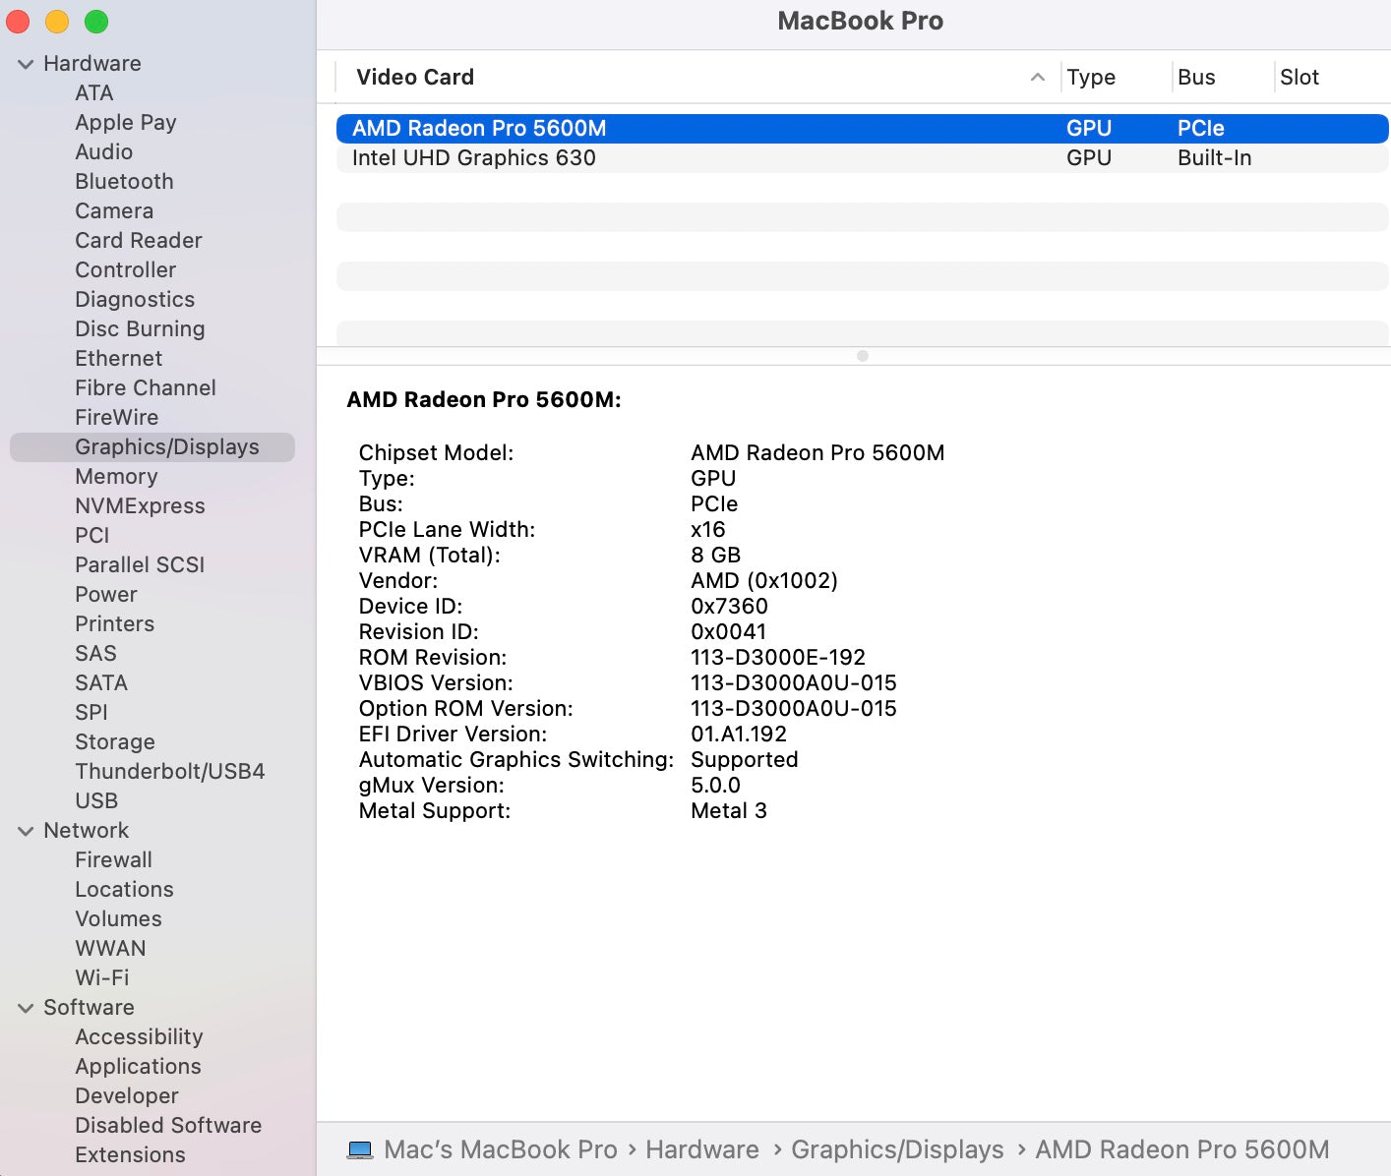
Task: Show Wi-Fi network information
Action: click(x=101, y=978)
